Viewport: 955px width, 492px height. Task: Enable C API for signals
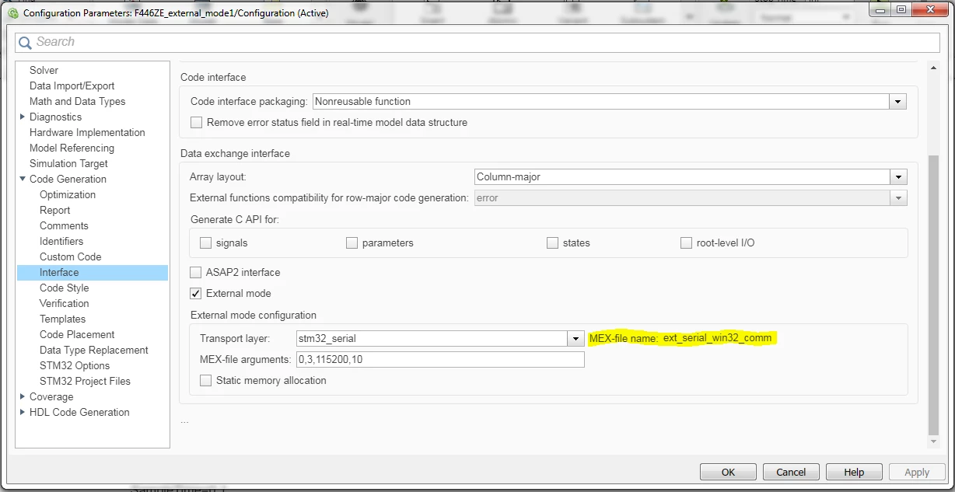(x=206, y=243)
